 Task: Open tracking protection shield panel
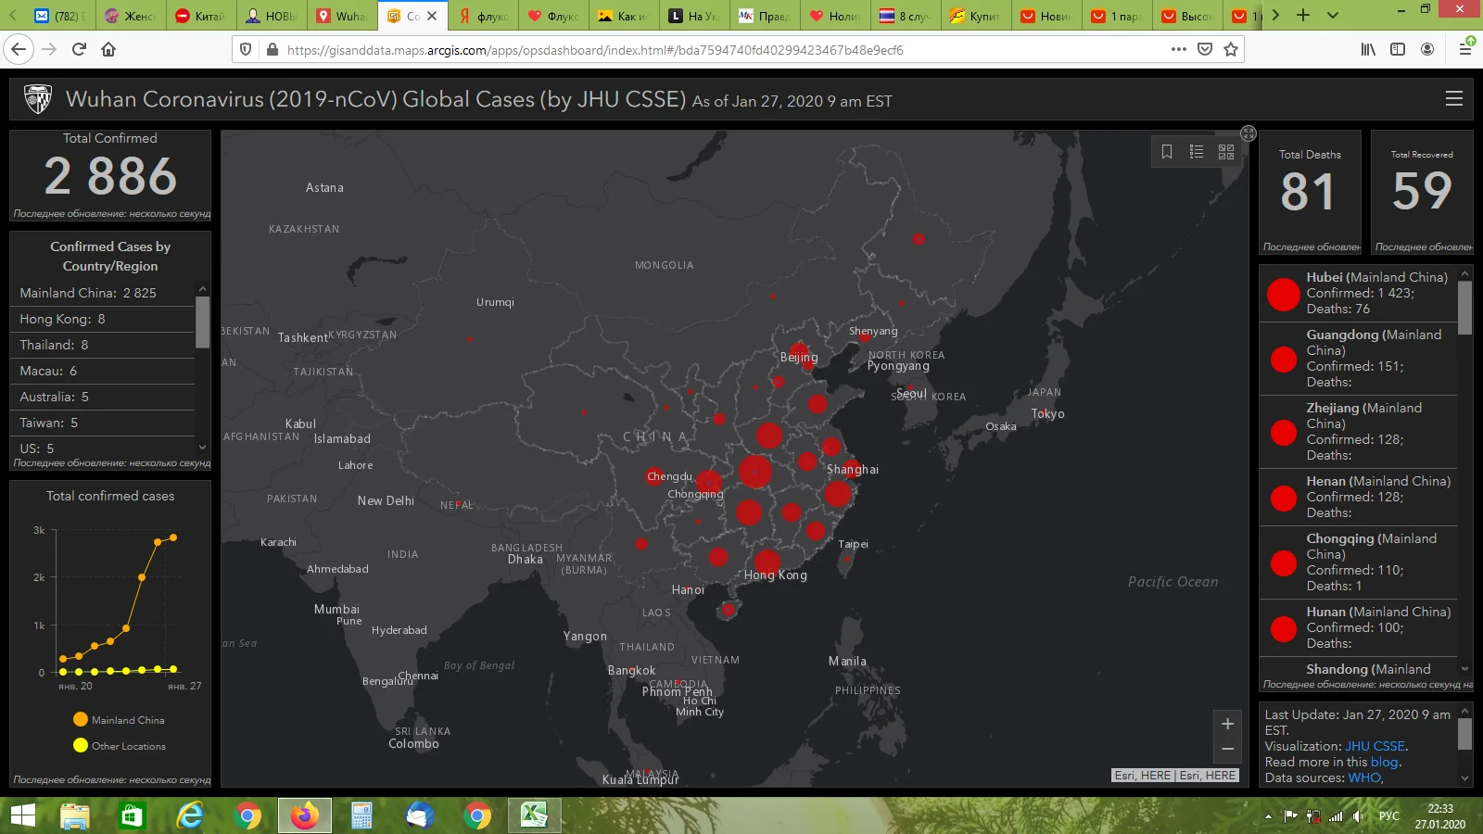click(246, 49)
